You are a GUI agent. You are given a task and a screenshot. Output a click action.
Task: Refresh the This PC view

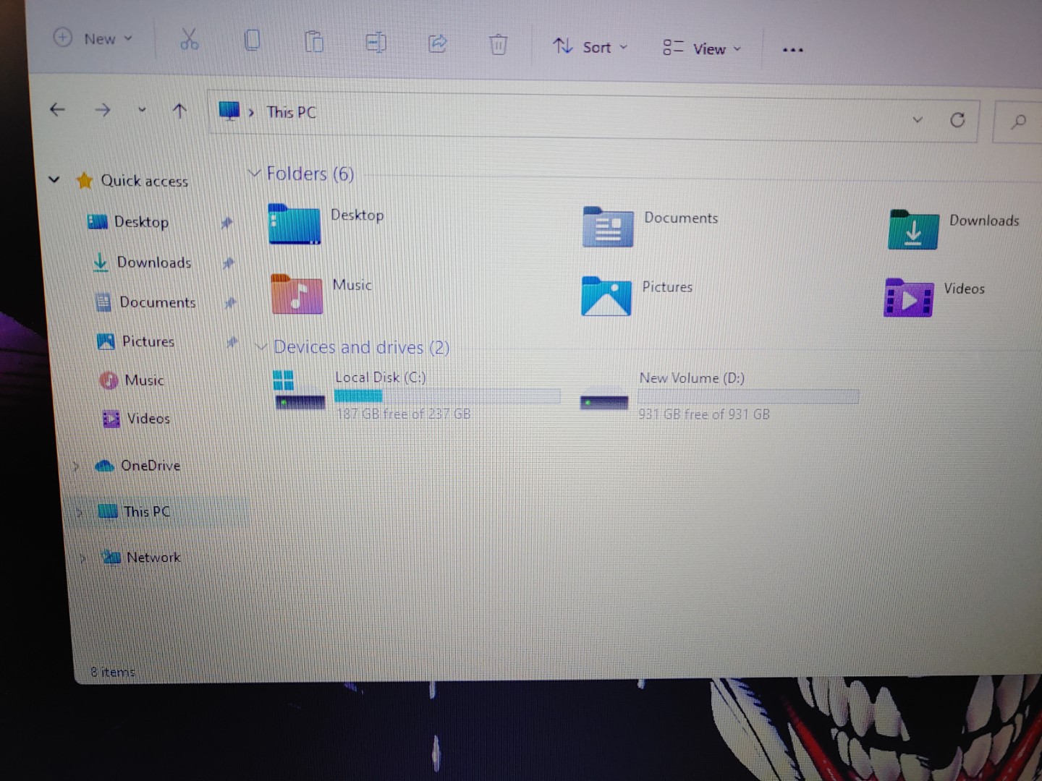pos(957,120)
